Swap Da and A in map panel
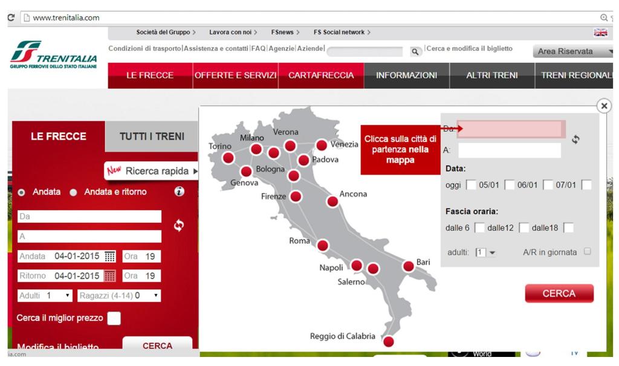 [x=575, y=140]
